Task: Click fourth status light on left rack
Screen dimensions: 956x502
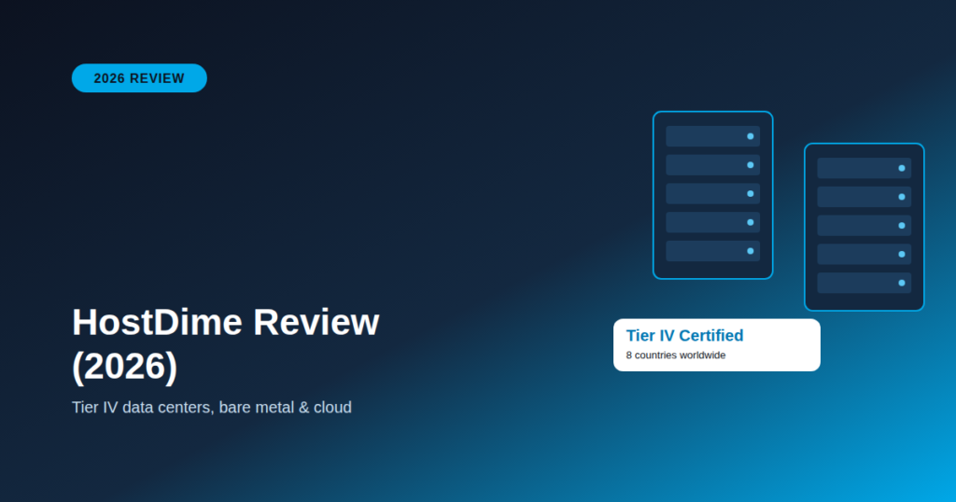Action: click(751, 222)
